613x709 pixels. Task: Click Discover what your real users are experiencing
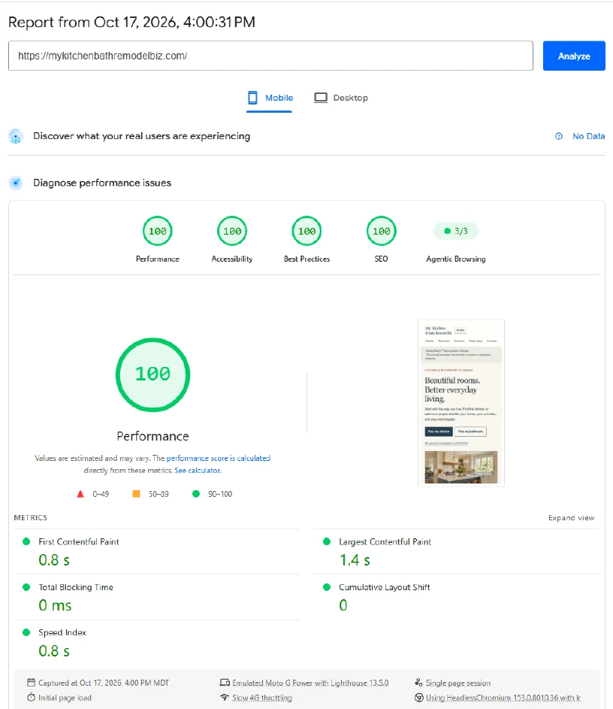(x=141, y=136)
